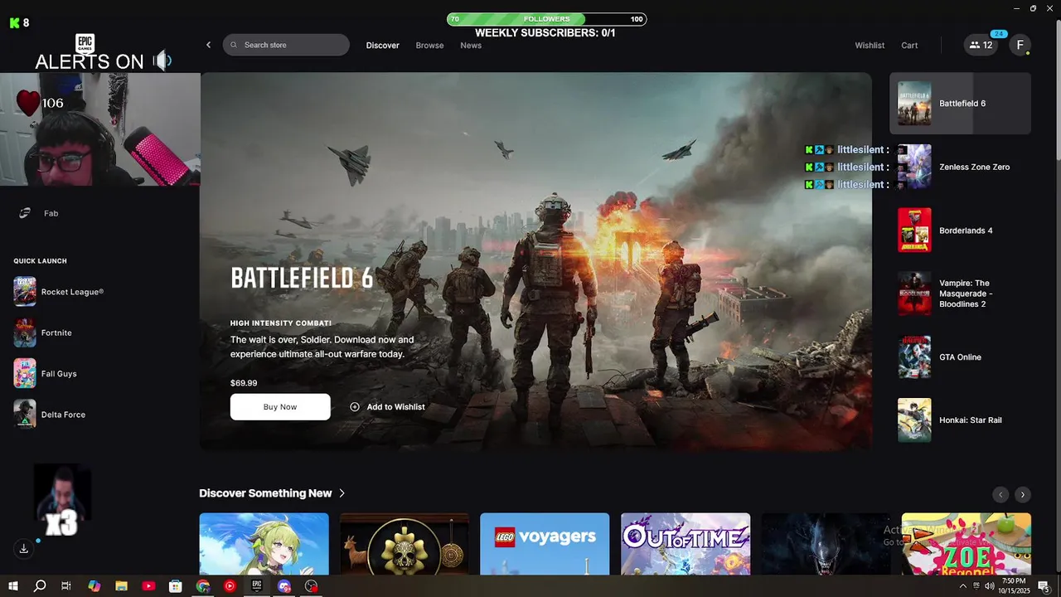The height and width of the screenshot is (597, 1061).
Task: Select Borderlands 4 in the featured list
Action: (x=961, y=231)
